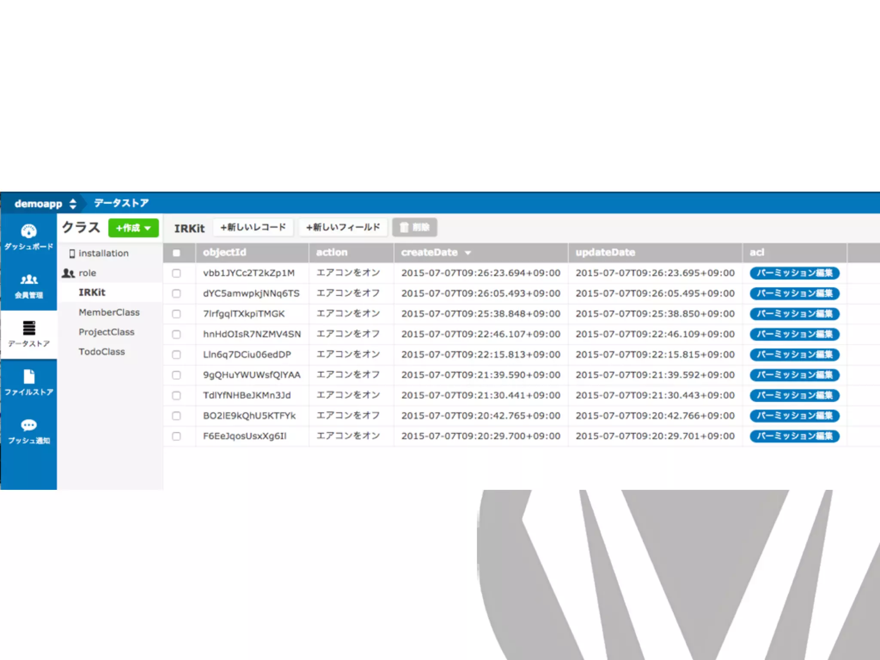This screenshot has height=660, width=880.
Task: Toggle the select-all checkbox in table header
Action: (x=176, y=253)
